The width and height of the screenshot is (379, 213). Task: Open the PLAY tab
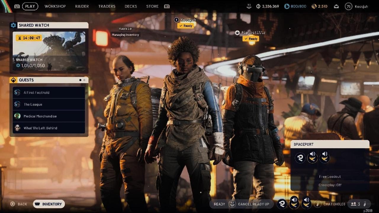pyautogui.click(x=30, y=6)
